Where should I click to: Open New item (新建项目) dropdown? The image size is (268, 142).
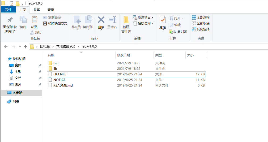(x=143, y=18)
